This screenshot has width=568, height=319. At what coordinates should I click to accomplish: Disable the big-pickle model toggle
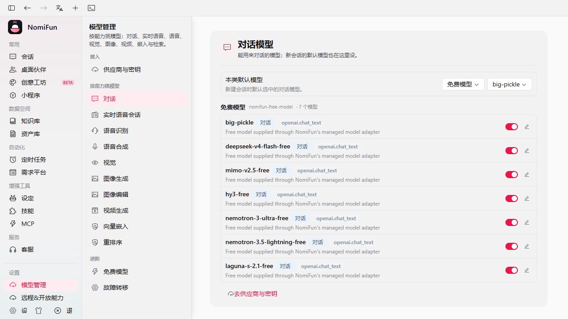[x=512, y=127]
